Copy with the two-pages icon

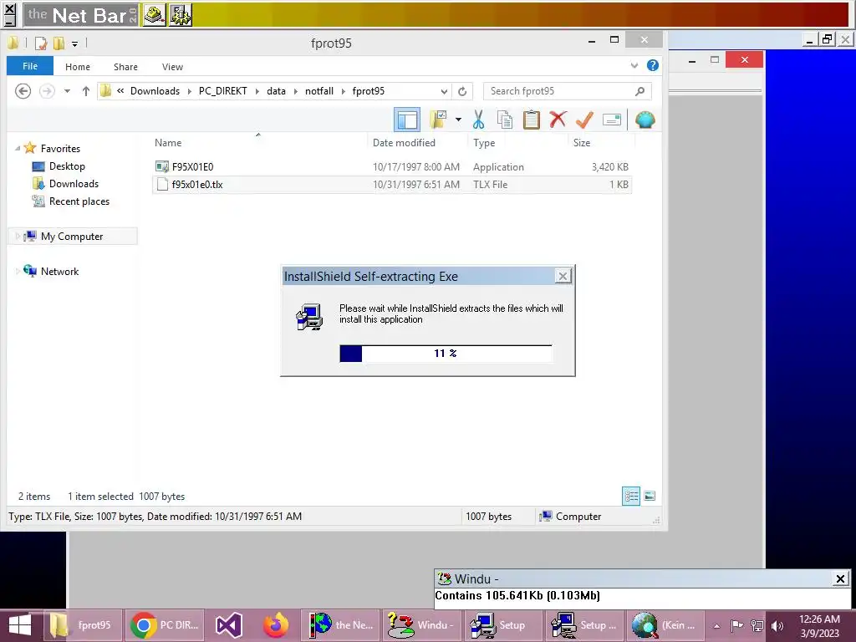[505, 120]
